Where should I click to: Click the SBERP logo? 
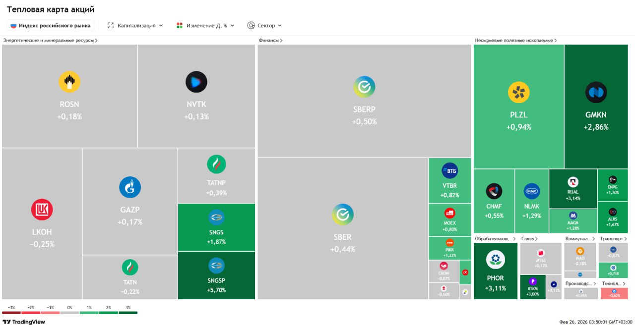point(365,87)
